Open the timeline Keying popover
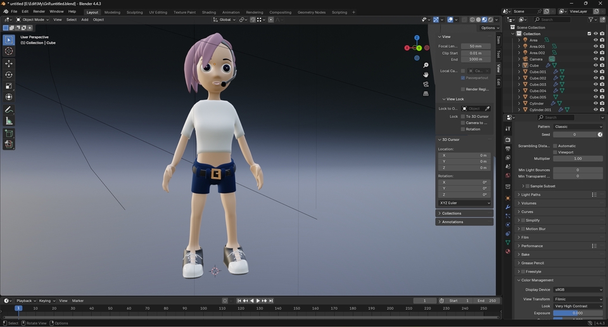This screenshot has width=608, height=327. coord(46,300)
